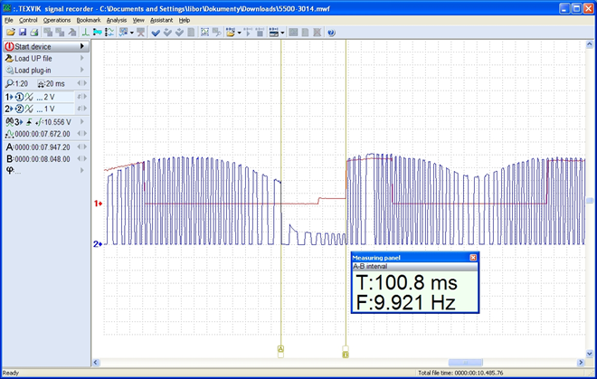Click stepper arrows for cursor B time

(81, 158)
